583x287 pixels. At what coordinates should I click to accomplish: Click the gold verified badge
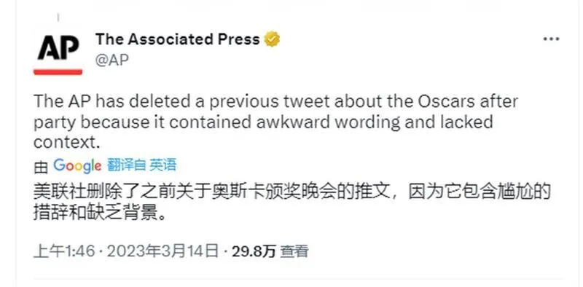(272, 39)
